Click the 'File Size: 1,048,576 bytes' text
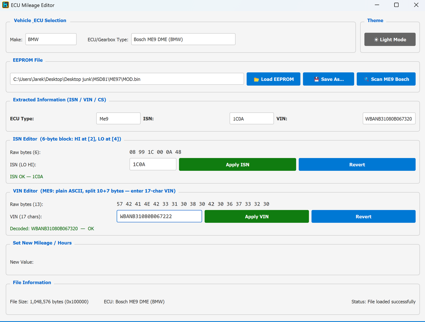This screenshot has height=322, width=425. coord(49,302)
